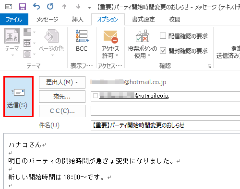Go to previous item with up arrow
240x189 pixels.
64,7
